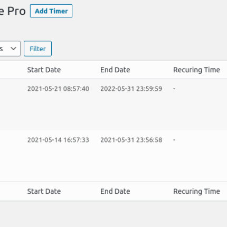Viewport: 227px width, 227px height.
Task: Select start date 2021-05-21 08:57:40 cell
Action: pos(58,89)
